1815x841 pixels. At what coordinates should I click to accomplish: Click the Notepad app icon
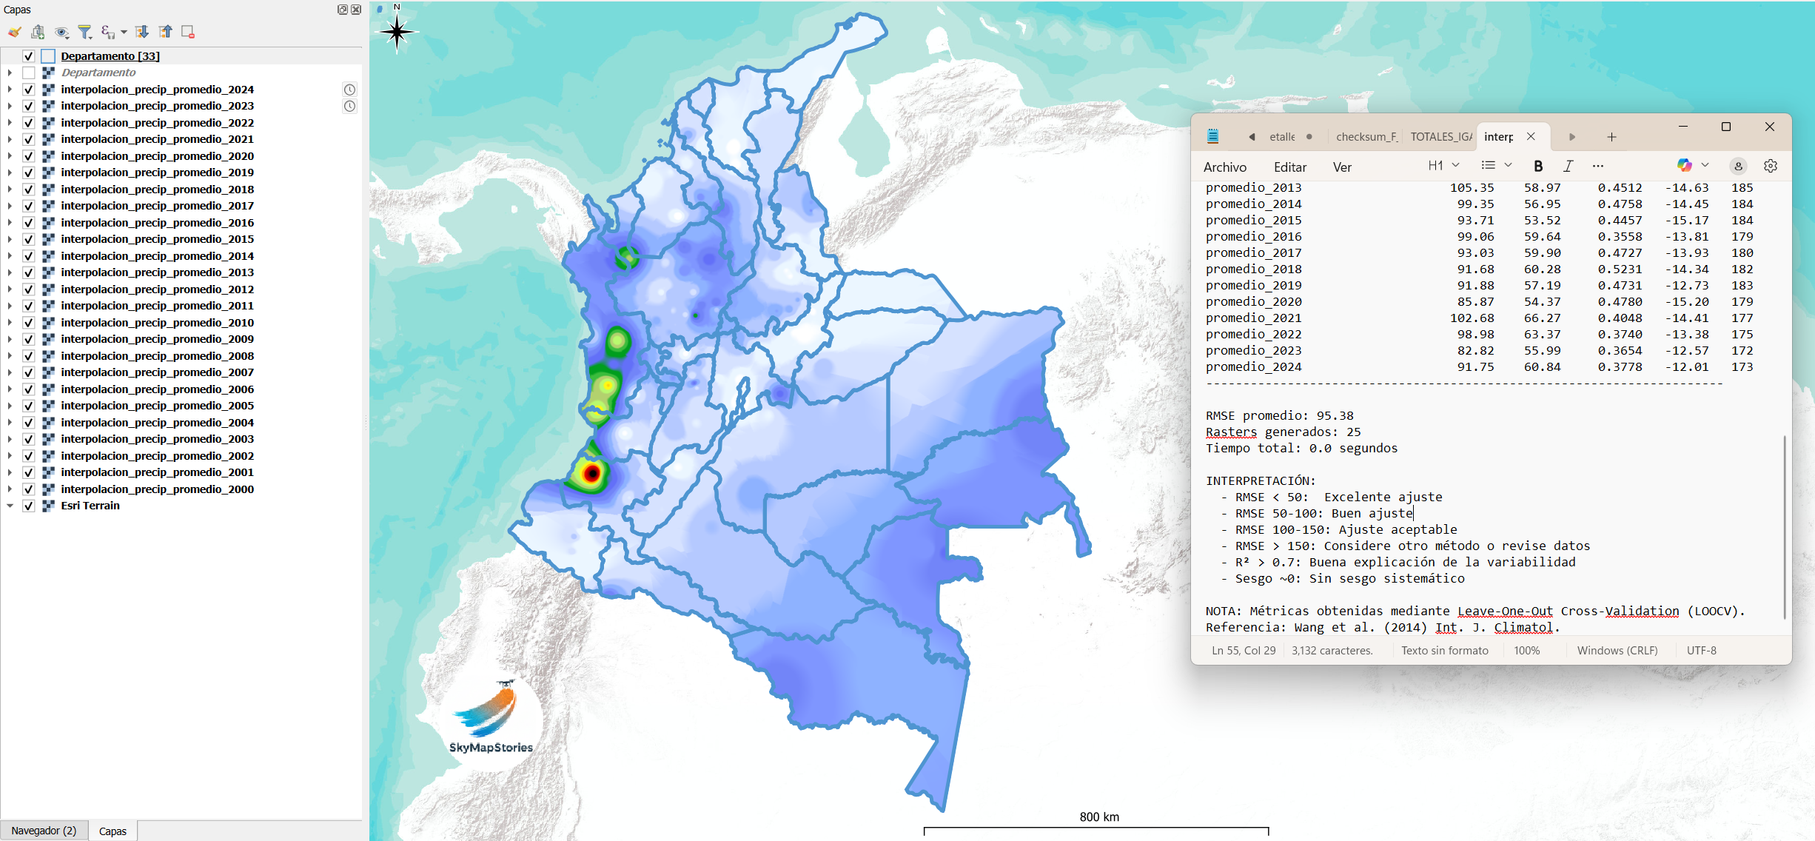coord(1212,136)
